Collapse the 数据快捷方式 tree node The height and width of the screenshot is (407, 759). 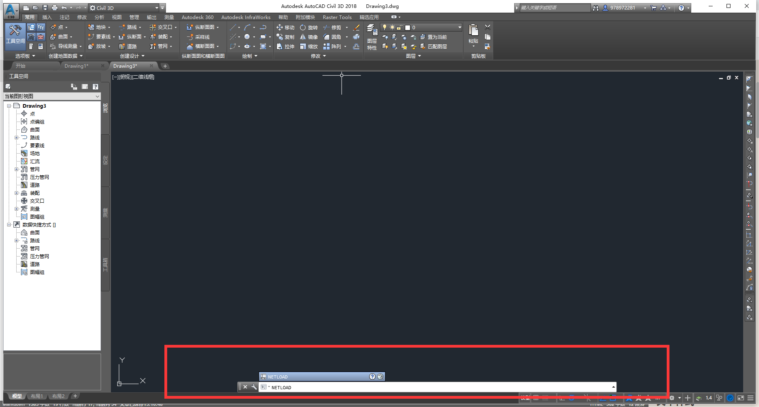tap(9, 225)
